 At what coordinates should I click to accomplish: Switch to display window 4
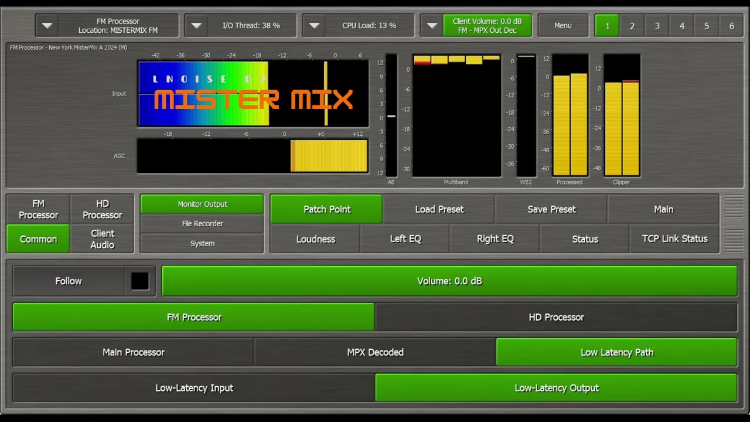tap(682, 26)
